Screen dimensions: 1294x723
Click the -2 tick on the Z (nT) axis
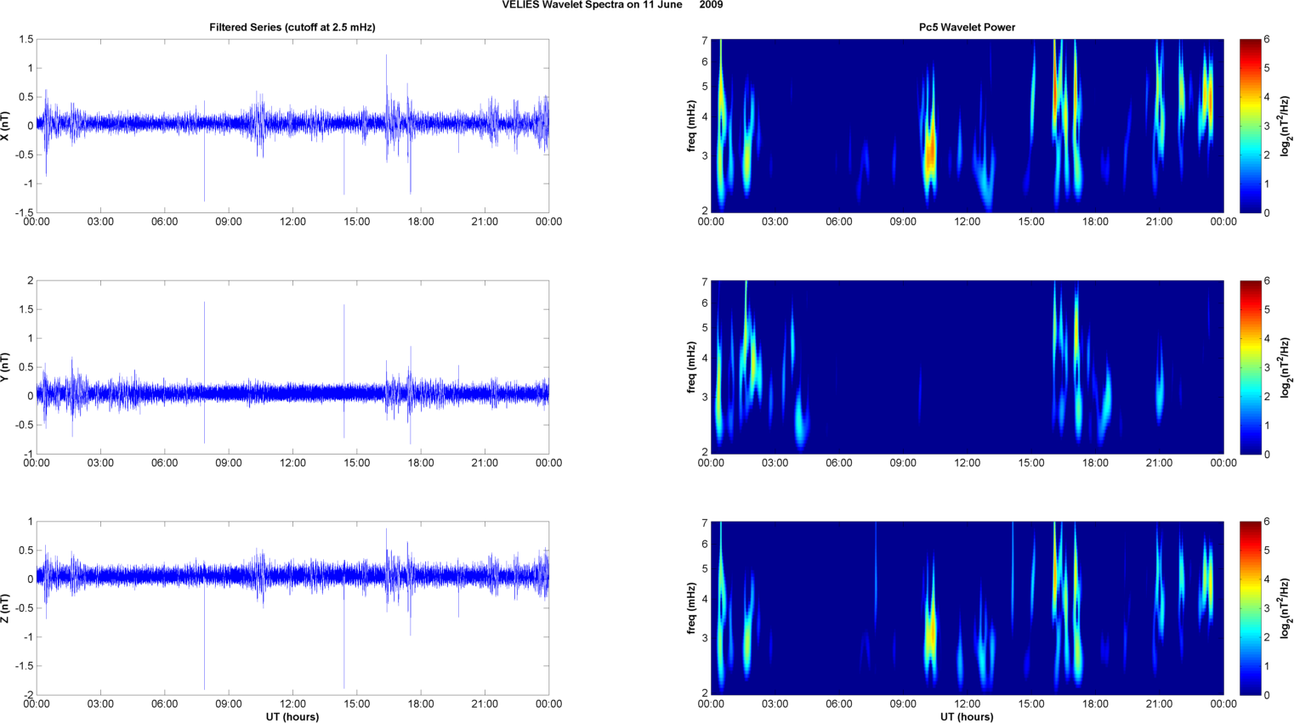(x=28, y=695)
